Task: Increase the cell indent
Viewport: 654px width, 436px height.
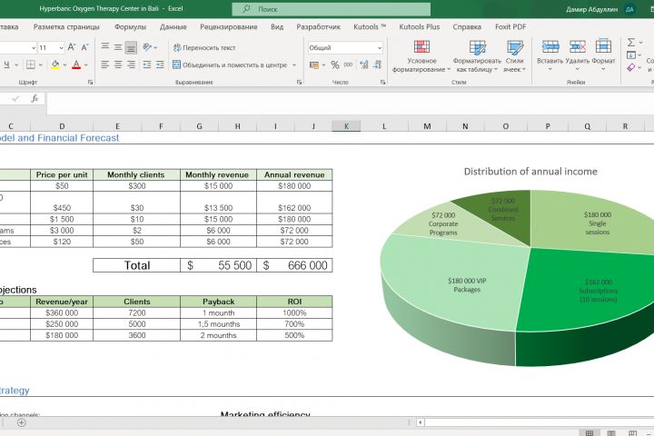Action: [160, 64]
